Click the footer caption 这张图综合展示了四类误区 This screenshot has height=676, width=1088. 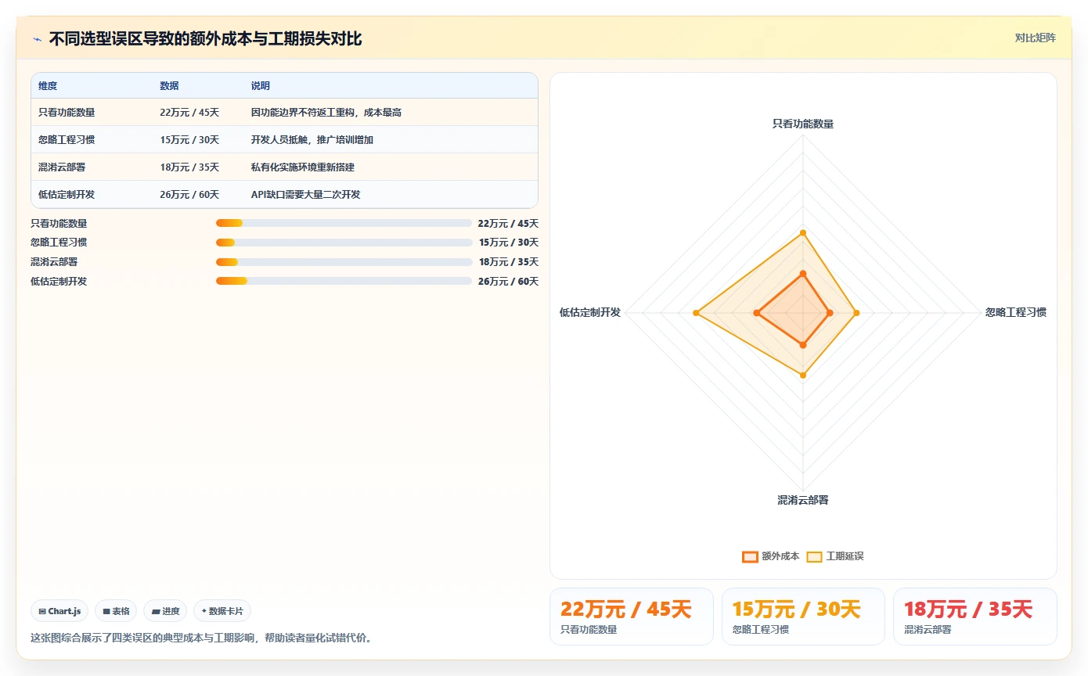(200, 638)
